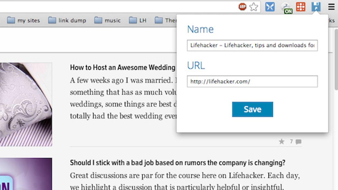The height and width of the screenshot is (190, 338).
Task: Click the red dotted grid extension icon
Action: [301, 7]
